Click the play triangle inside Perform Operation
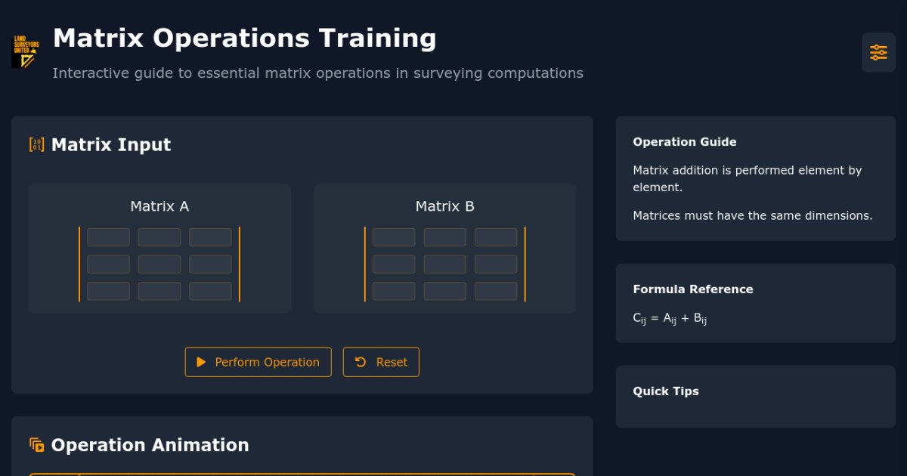This screenshot has height=476, width=907. (201, 362)
